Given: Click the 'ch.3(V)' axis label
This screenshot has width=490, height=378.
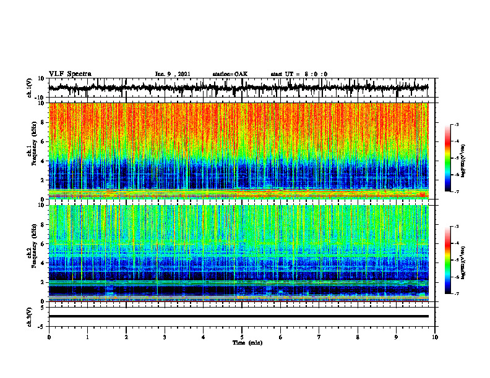Looking at the screenshot, I should (x=30, y=317).
